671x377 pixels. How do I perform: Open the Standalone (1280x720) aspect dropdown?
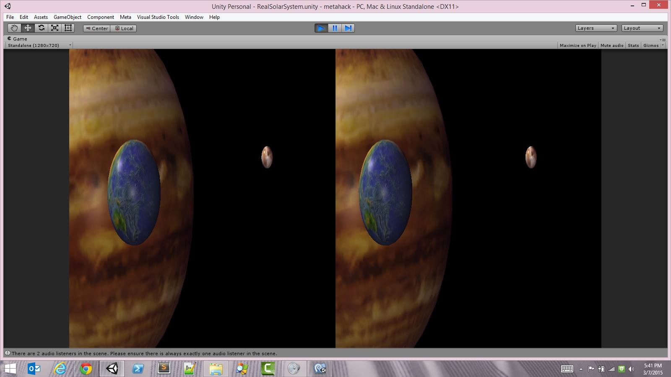(39, 45)
